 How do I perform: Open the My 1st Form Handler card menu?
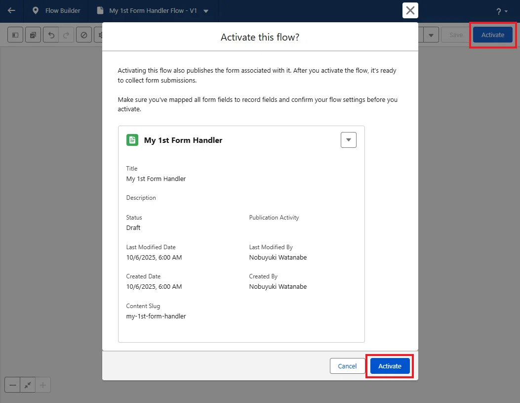[x=349, y=140]
